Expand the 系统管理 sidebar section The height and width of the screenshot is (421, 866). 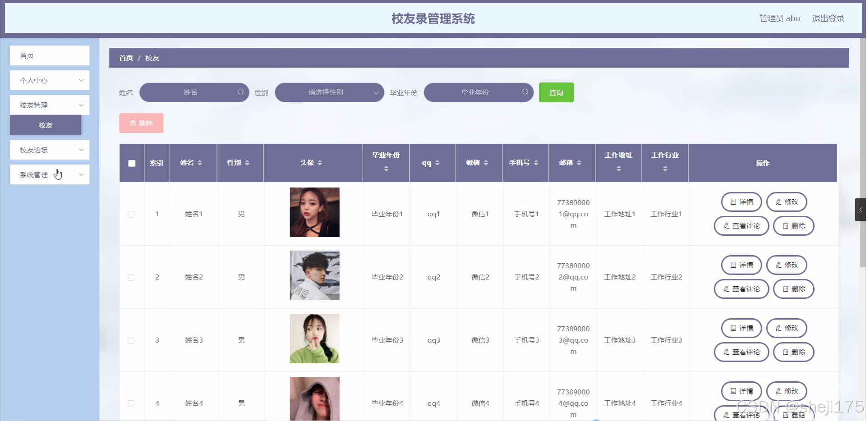(x=49, y=174)
